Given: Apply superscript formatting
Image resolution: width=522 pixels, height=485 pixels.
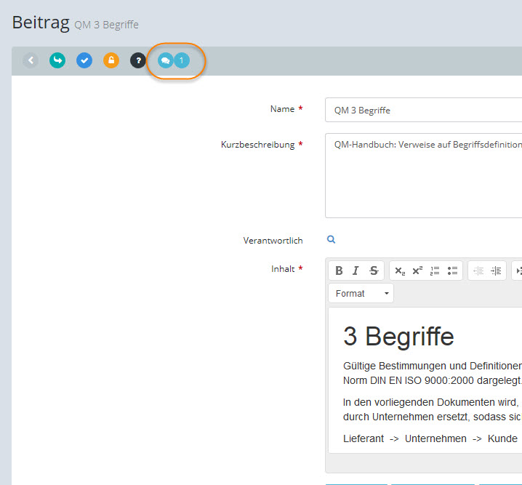Looking at the screenshot, I should 417,270.
